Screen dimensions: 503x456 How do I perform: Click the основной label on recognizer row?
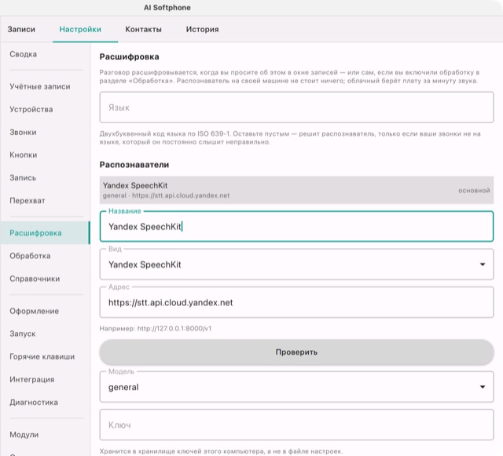474,191
